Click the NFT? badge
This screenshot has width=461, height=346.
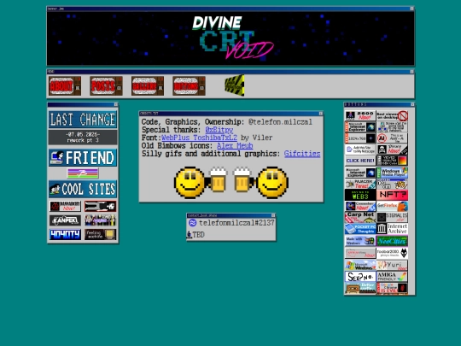pos(392,195)
